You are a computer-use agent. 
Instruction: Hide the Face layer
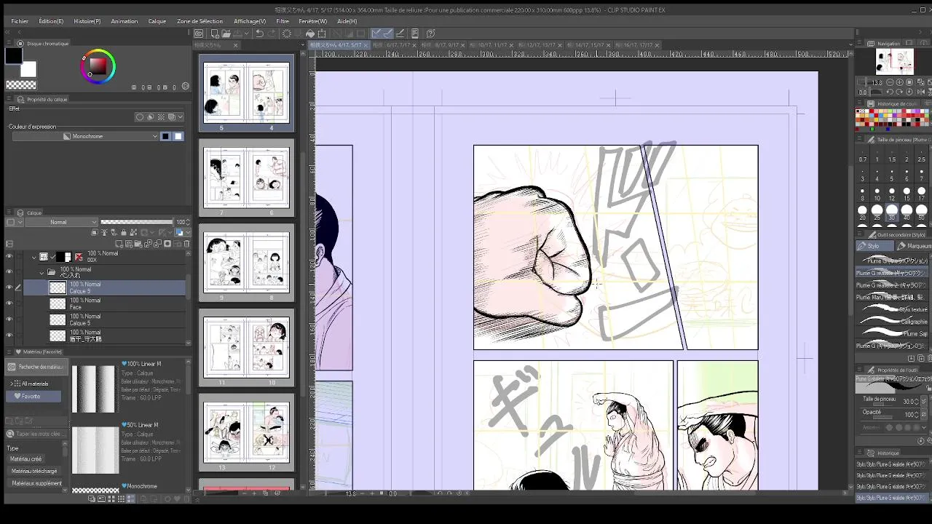tap(9, 303)
